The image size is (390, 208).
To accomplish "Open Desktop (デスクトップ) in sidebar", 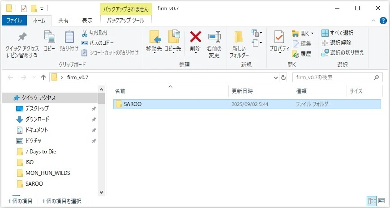I will 37,109.
